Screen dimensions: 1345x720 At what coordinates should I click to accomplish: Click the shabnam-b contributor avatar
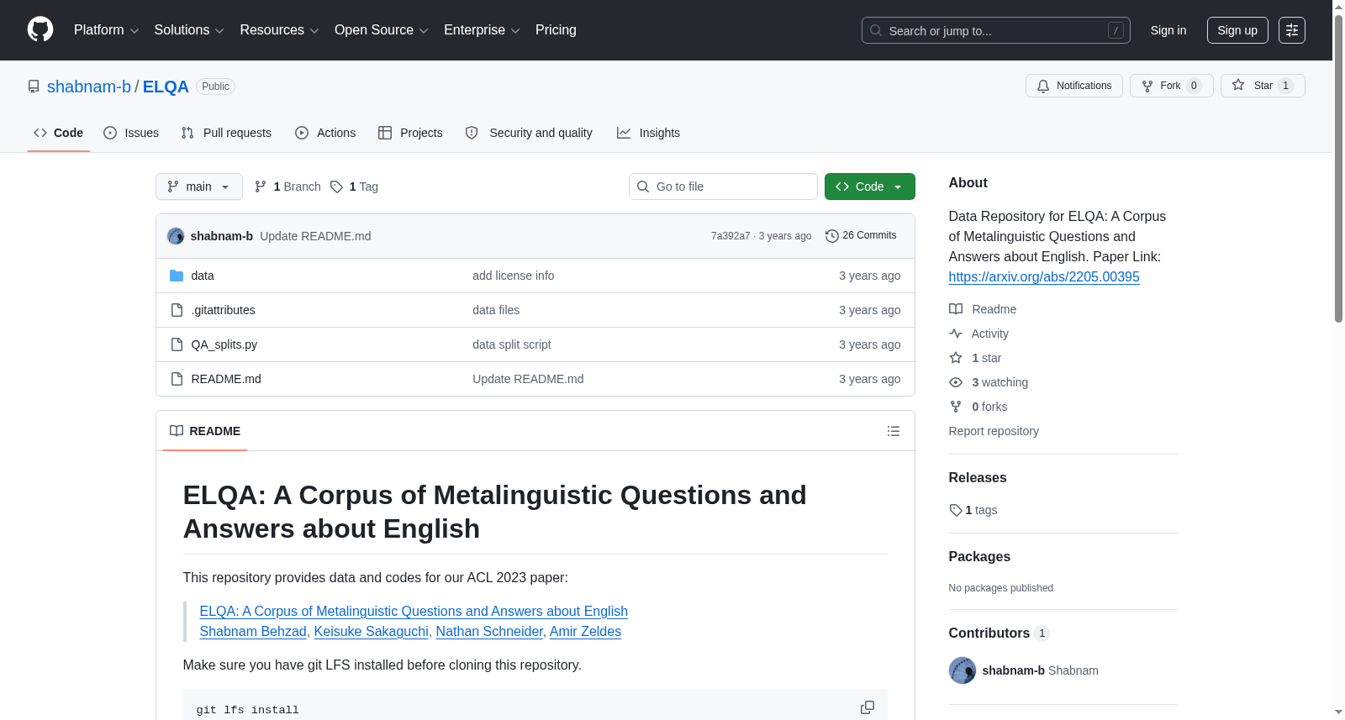[963, 670]
